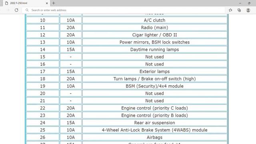
Task: Click the magnifier icon in address bar
Action: pos(27,10)
